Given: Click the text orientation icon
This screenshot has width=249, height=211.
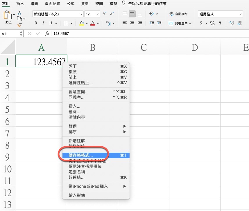Looking at the screenshot, I should coord(152,14).
